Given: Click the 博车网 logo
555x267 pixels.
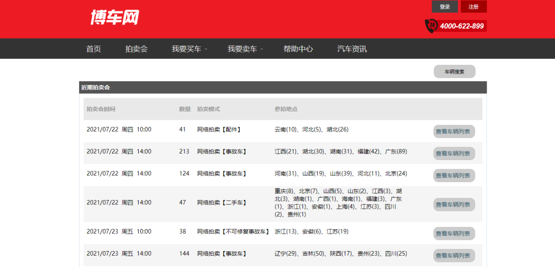Looking at the screenshot, I should (x=115, y=17).
